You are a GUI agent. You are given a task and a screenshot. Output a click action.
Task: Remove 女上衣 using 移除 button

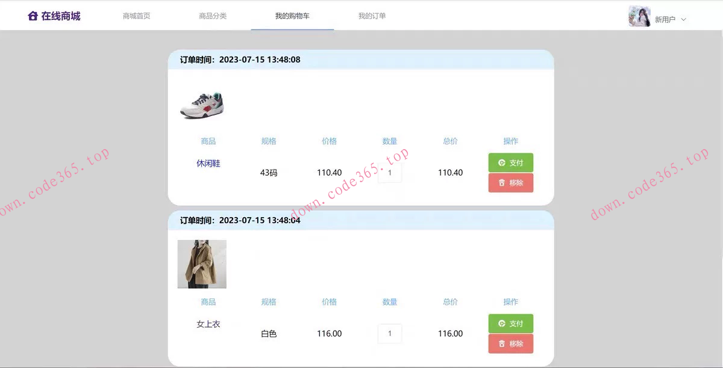511,343
